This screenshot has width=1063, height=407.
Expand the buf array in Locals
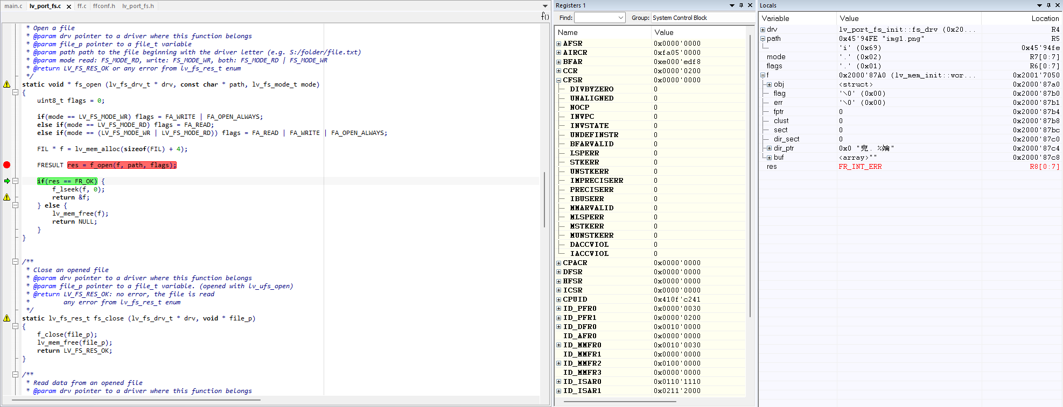tap(770, 158)
